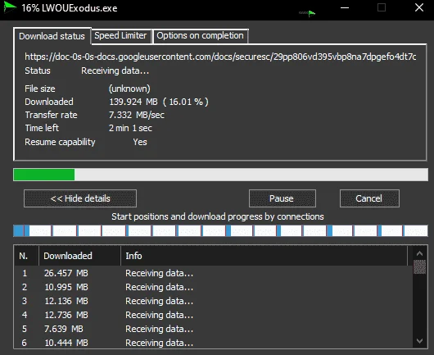Click the Hide details button
The width and height of the screenshot is (434, 355).
click(80, 198)
